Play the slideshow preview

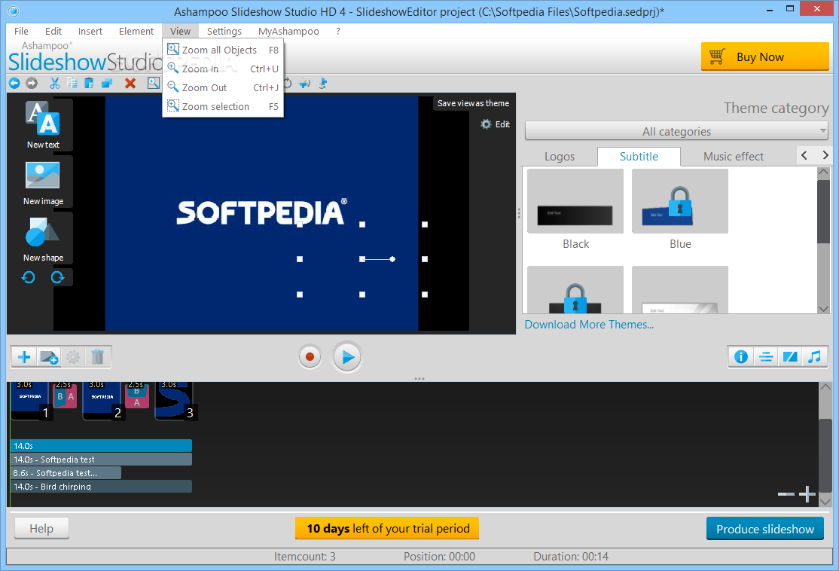coord(347,357)
